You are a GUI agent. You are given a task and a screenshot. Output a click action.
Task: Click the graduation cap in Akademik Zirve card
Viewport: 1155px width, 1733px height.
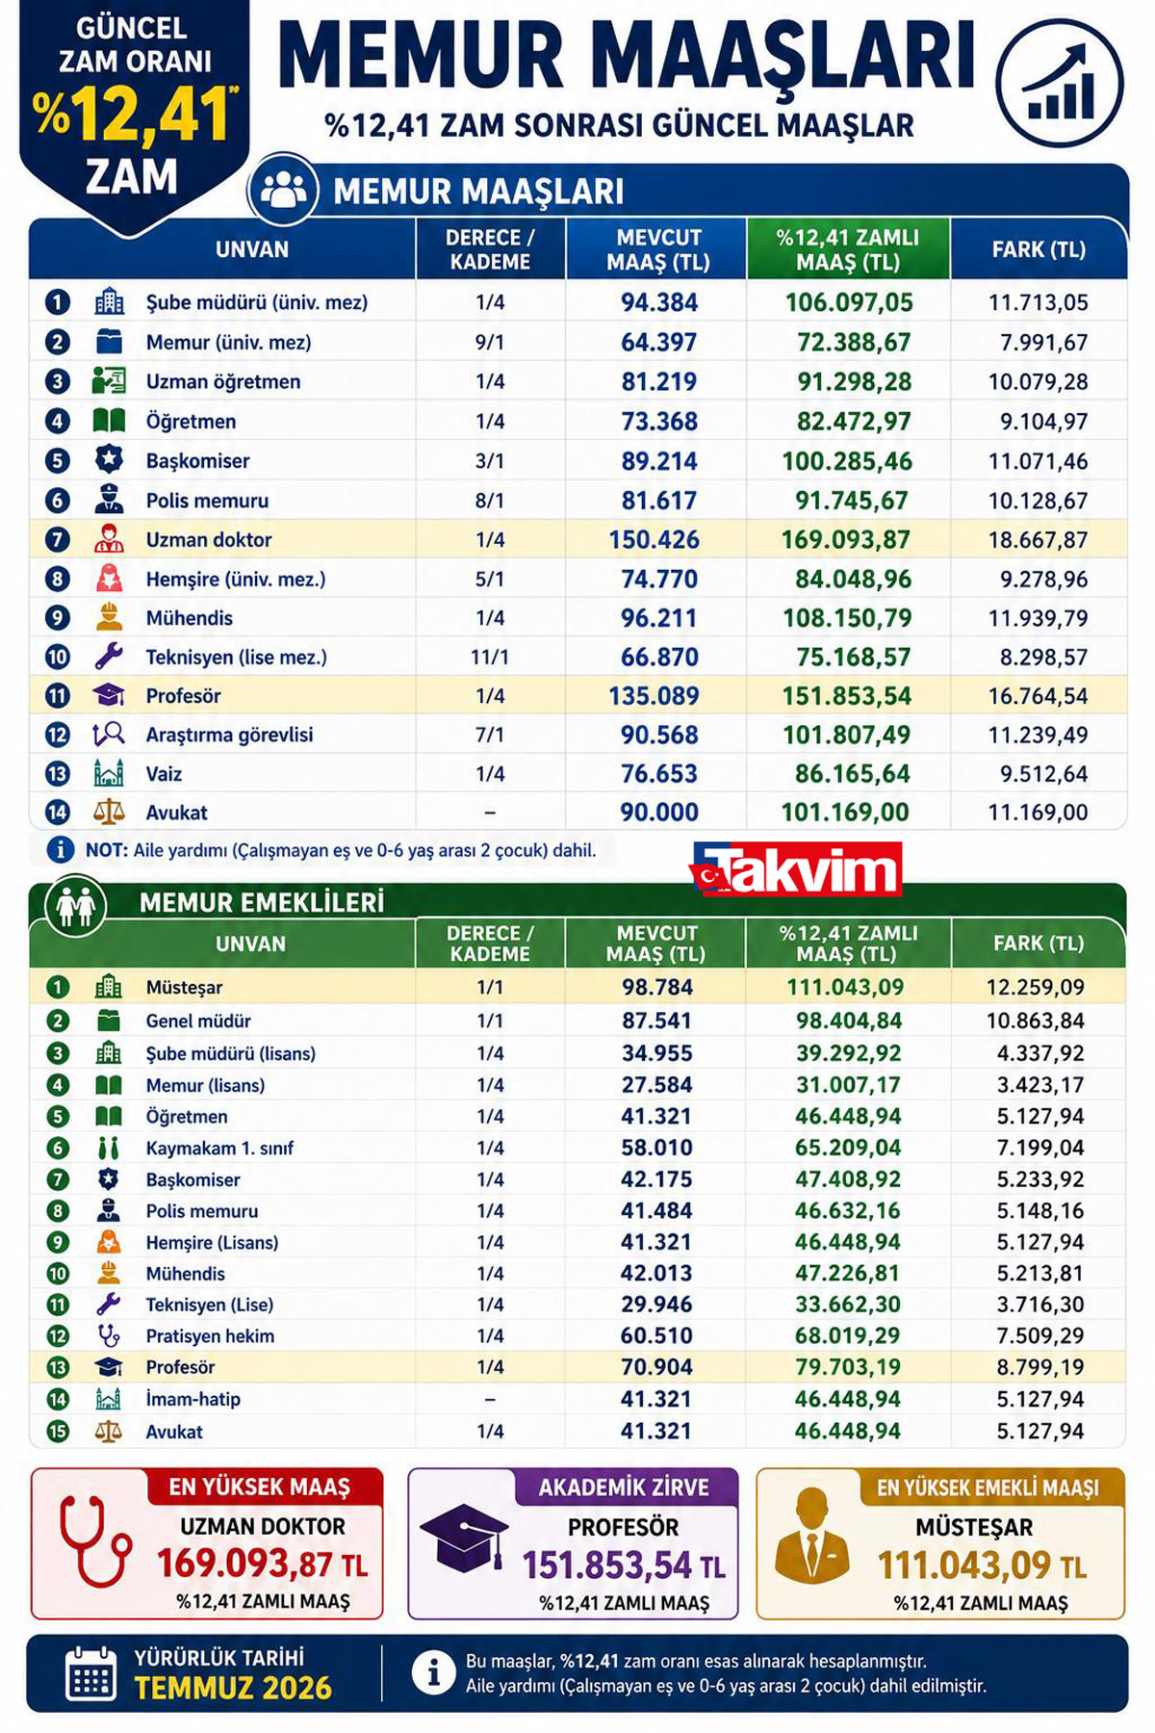click(x=466, y=1539)
